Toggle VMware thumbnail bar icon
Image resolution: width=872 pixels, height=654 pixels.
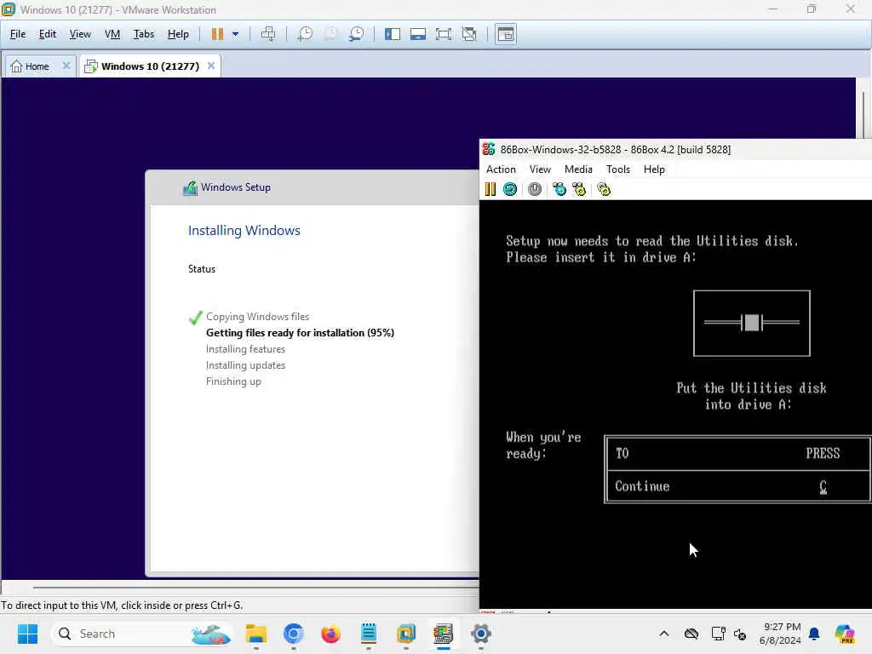pyautogui.click(x=417, y=34)
